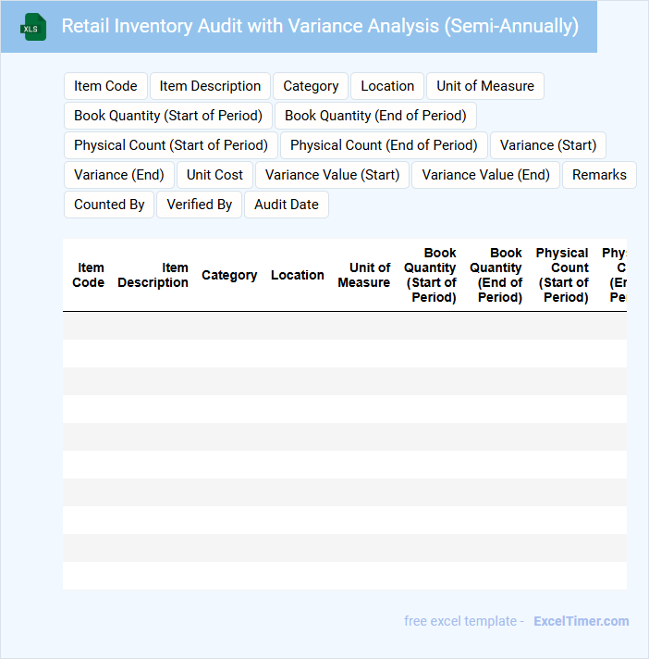Click the Remarks tag chip
This screenshot has width=649, height=659.
point(599,175)
